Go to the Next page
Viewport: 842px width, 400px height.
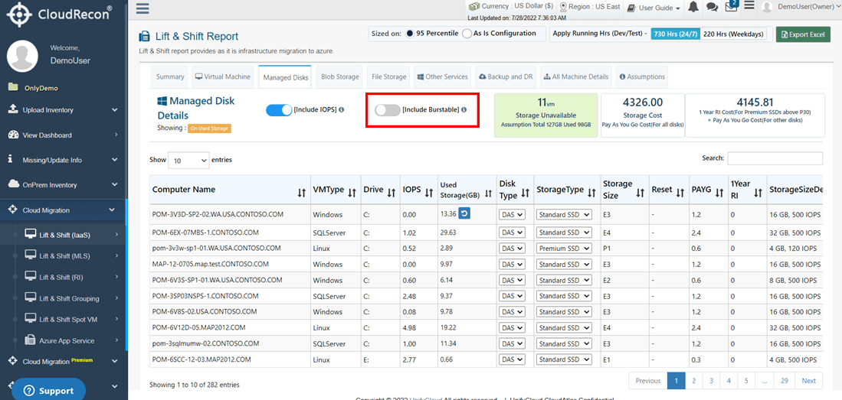pyautogui.click(x=809, y=381)
